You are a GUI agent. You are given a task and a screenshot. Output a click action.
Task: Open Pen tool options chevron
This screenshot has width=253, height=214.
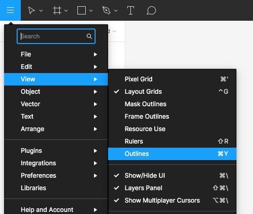tap(116, 11)
